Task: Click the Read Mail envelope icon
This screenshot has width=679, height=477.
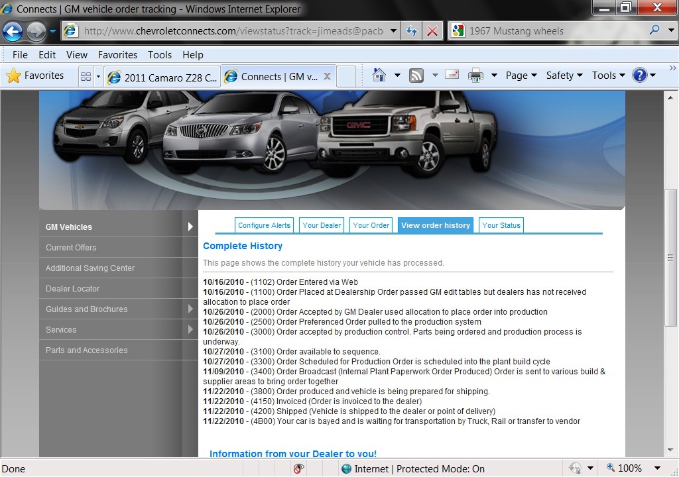Action: [452, 75]
